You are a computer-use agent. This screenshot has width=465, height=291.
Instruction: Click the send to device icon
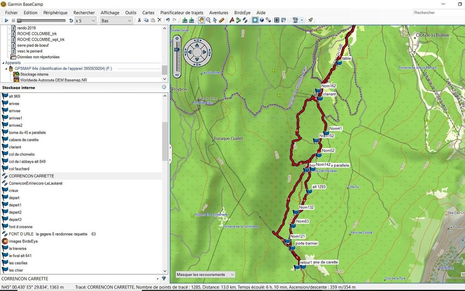(x=185, y=21)
